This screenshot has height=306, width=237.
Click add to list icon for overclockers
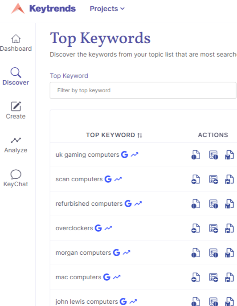click(x=213, y=228)
